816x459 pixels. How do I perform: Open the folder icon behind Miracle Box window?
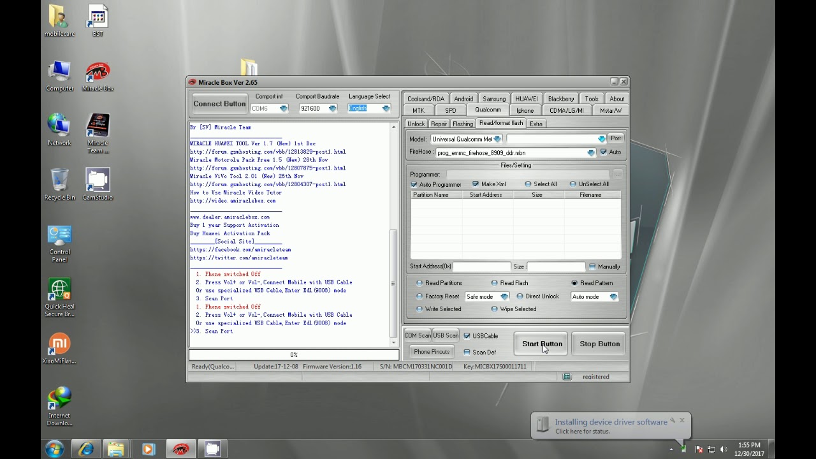249,66
